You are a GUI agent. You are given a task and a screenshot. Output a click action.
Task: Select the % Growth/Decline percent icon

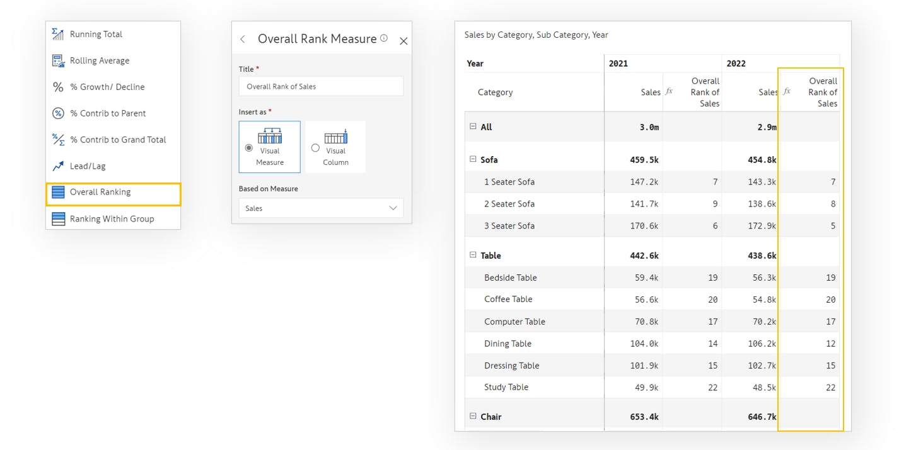[x=58, y=87]
